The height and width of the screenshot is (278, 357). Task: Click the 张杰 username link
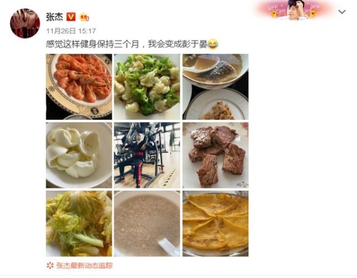[x=55, y=17]
